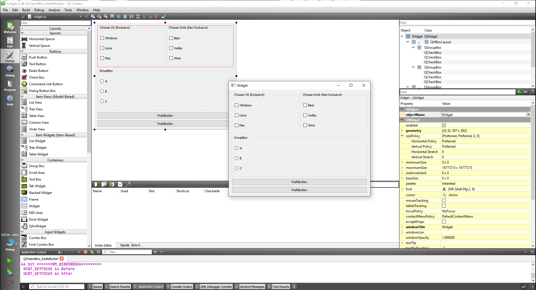Image resolution: width=536 pixels, height=290 pixels.
Task: Switch to Signals Slots Editor tab
Action: 131,245
